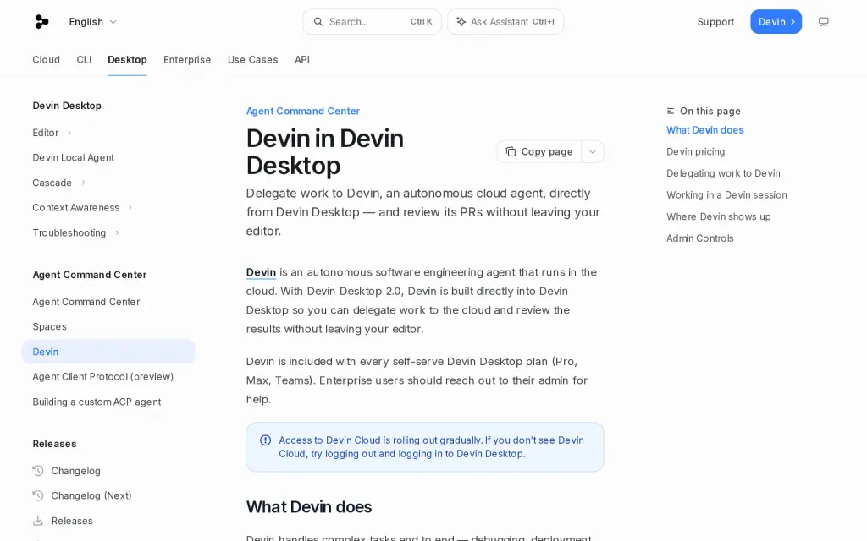
Task: Click the Support link
Action: tap(715, 21)
